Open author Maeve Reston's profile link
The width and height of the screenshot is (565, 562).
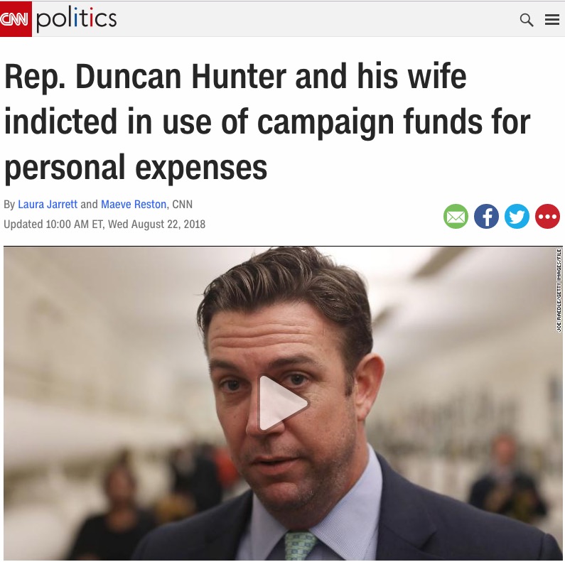coord(134,204)
